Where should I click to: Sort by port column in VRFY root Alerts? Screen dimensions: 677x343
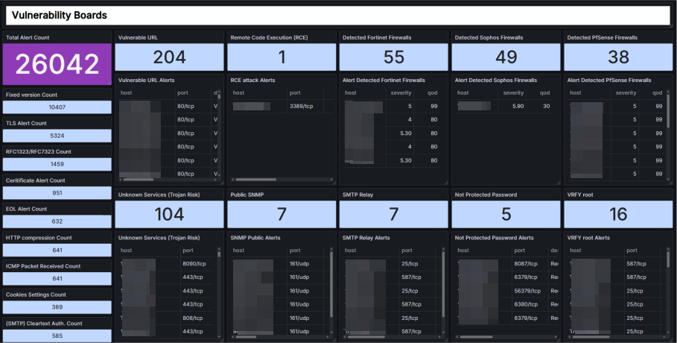[632, 251]
